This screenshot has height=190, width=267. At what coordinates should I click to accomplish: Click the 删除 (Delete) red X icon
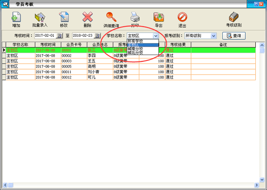tap(87, 16)
